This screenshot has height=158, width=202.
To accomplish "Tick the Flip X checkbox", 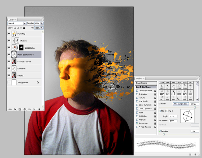I will tap(160, 111).
